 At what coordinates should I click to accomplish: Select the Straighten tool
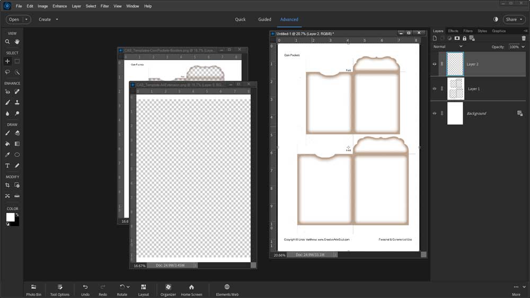pyautogui.click(x=17, y=196)
